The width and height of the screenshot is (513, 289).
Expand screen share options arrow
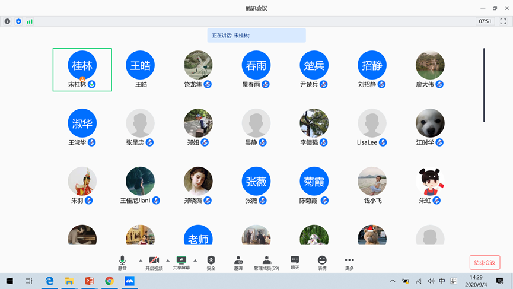pos(195,261)
